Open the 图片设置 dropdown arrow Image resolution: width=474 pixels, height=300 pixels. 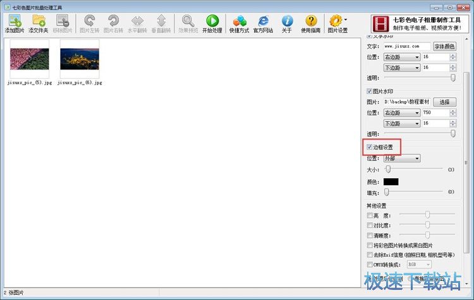coord(346,20)
